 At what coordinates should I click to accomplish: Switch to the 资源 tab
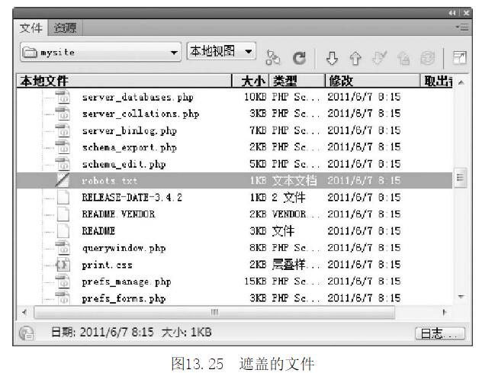pos(66,27)
